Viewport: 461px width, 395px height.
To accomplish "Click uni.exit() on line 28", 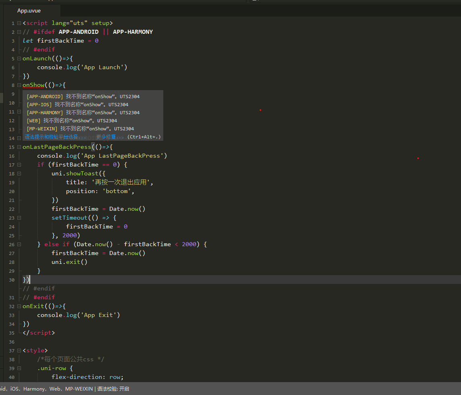I will (69, 262).
